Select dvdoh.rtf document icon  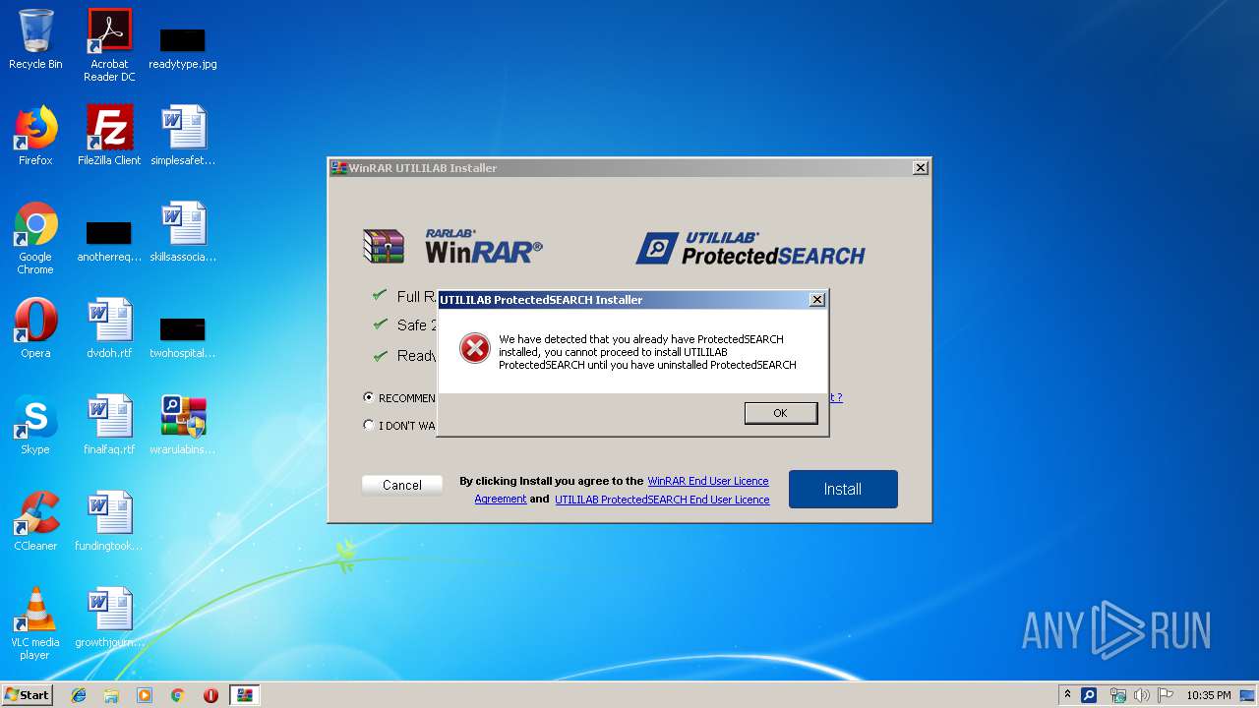coord(109,328)
